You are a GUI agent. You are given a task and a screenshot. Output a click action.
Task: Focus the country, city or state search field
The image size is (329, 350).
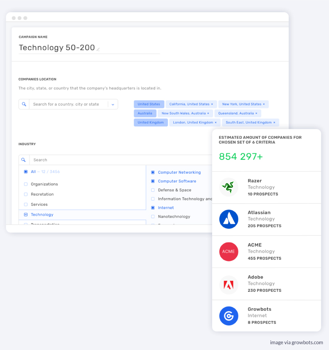[x=68, y=104]
